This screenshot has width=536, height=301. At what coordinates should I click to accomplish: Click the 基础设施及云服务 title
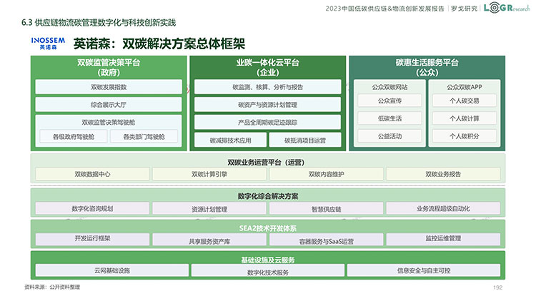[268, 260]
